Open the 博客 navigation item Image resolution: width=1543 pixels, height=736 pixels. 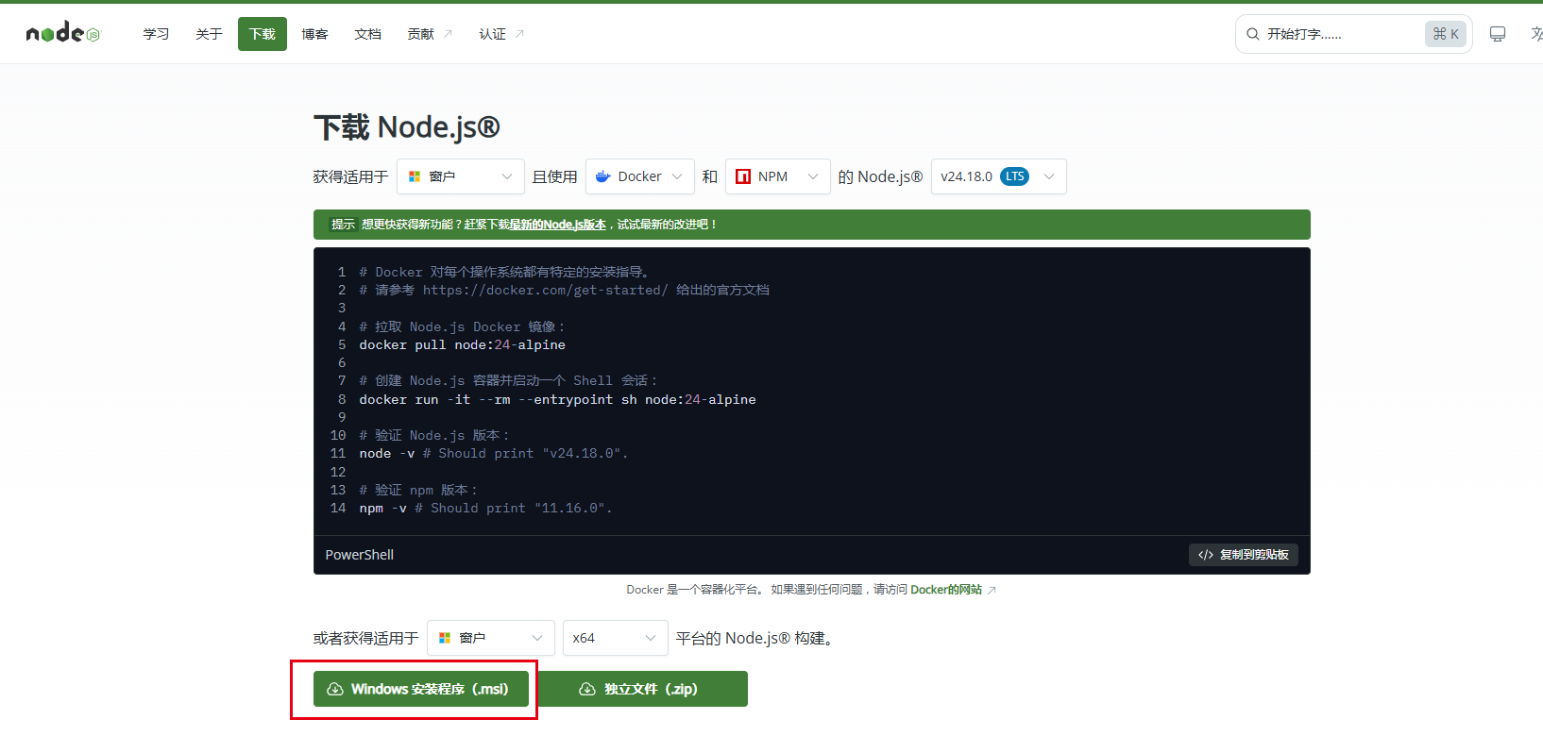tap(314, 34)
